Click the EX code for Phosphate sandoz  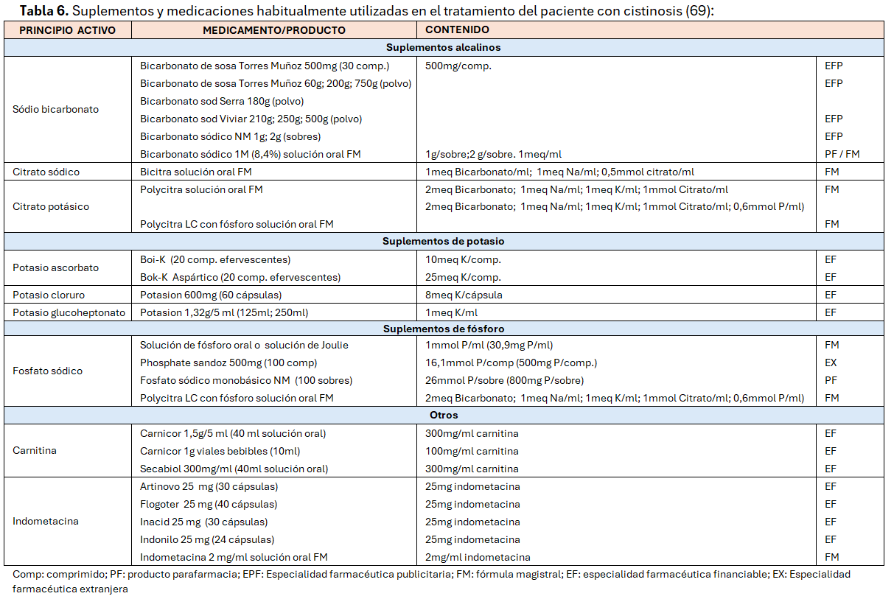(x=831, y=363)
